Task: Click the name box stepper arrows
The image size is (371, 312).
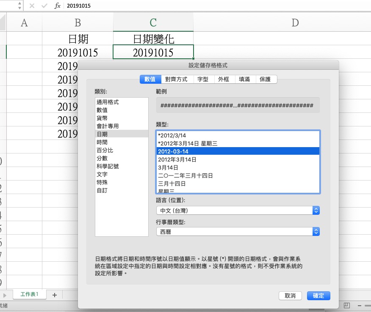Action: click(x=19, y=5)
